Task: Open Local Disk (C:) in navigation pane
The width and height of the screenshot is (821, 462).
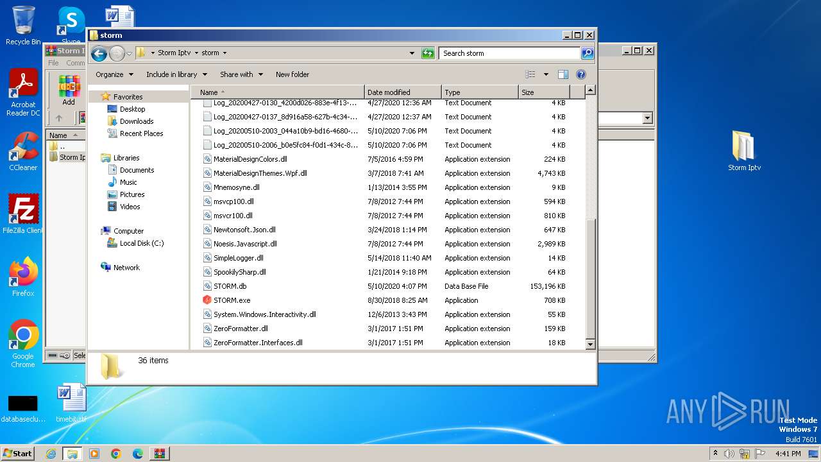Action: 142,243
